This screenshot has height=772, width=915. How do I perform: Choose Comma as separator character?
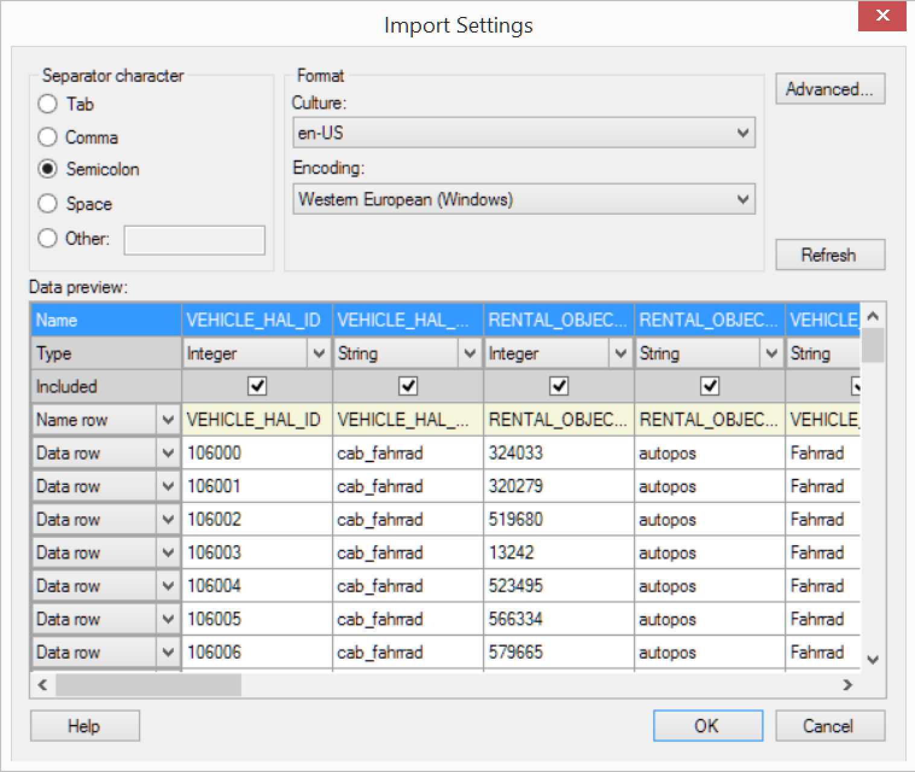pyautogui.click(x=48, y=138)
